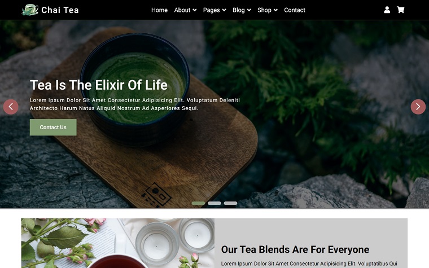Click the Tea Is The Elixir Of Life headline
This screenshot has width=429, height=268.
[x=98, y=85]
